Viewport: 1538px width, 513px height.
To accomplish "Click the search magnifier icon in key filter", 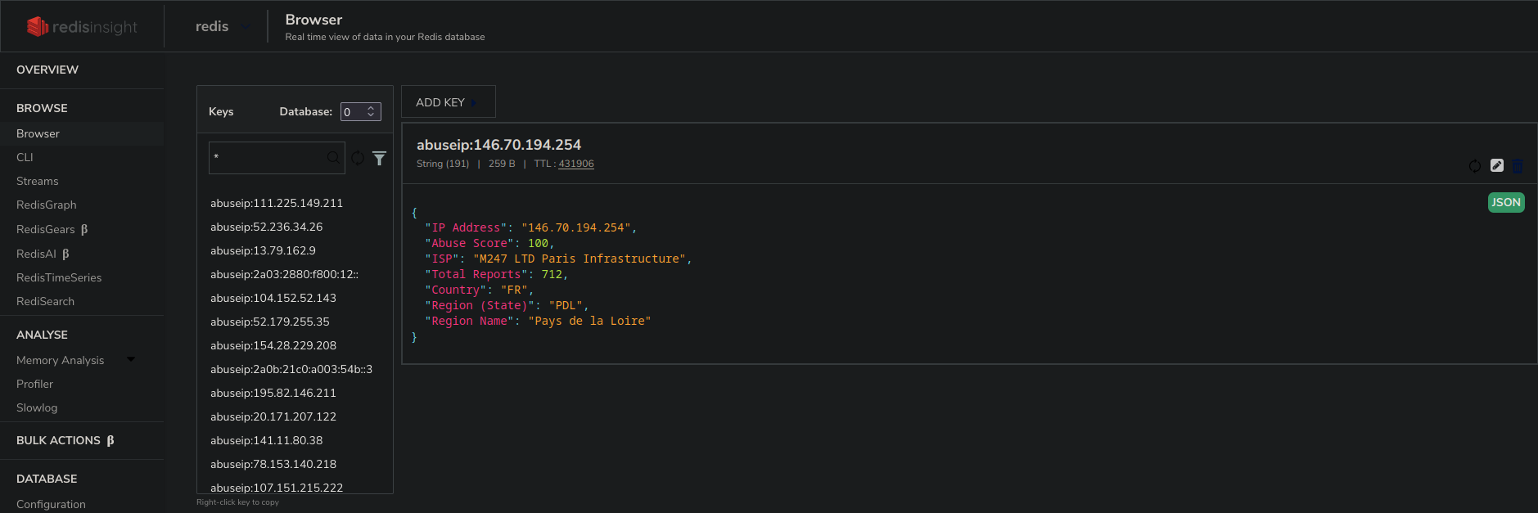I will point(333,158).
